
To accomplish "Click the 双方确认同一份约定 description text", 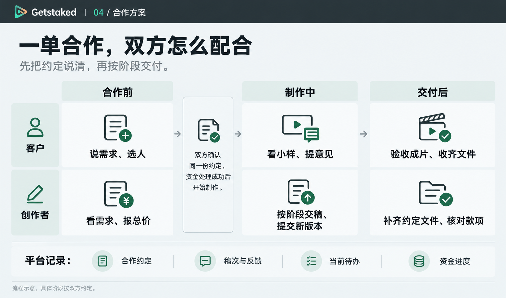I will [x=208, y=171].
